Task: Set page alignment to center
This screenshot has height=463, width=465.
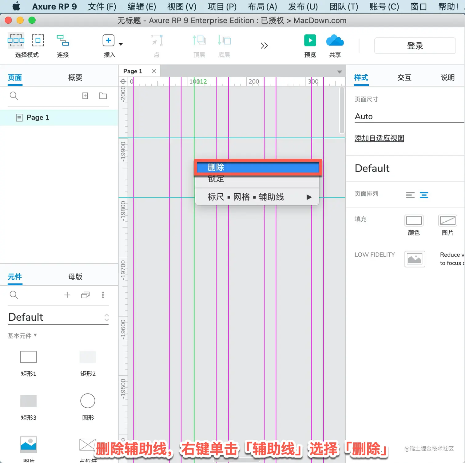Action: pos(424,195)
